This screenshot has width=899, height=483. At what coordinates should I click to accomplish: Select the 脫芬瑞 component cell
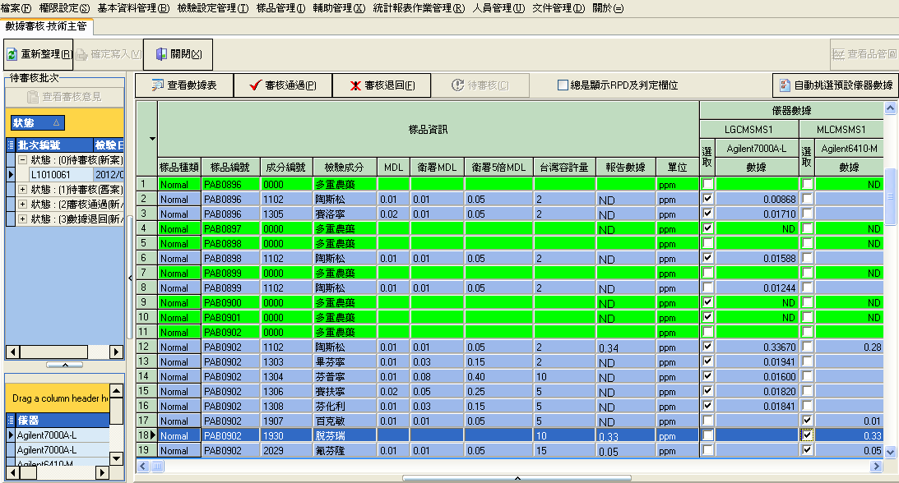pyautogui.click(x=345, y=435)
